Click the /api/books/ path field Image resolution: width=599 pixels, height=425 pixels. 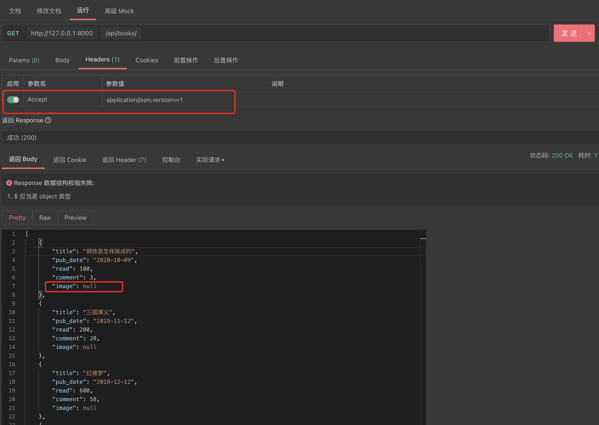tap(121, 33)
